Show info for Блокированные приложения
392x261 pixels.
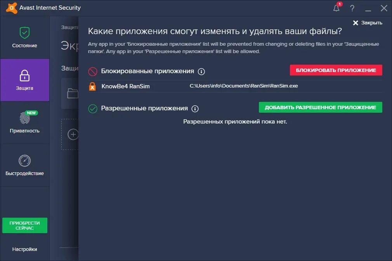(x=201, y=72)
